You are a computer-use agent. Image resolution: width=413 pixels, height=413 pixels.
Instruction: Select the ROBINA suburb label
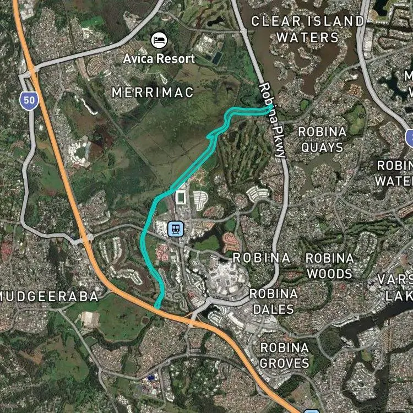click(x=262, y=258)
